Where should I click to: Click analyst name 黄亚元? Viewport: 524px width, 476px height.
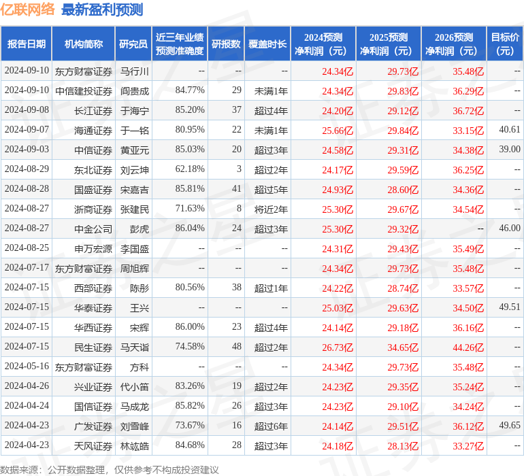pos(135,150)
